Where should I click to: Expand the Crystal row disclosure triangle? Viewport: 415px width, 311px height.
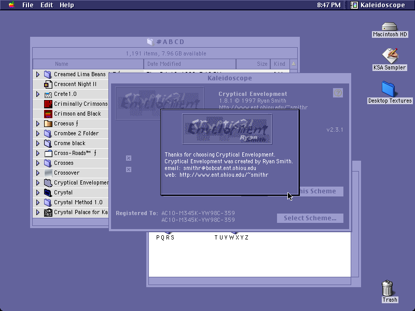click(38, 192)
